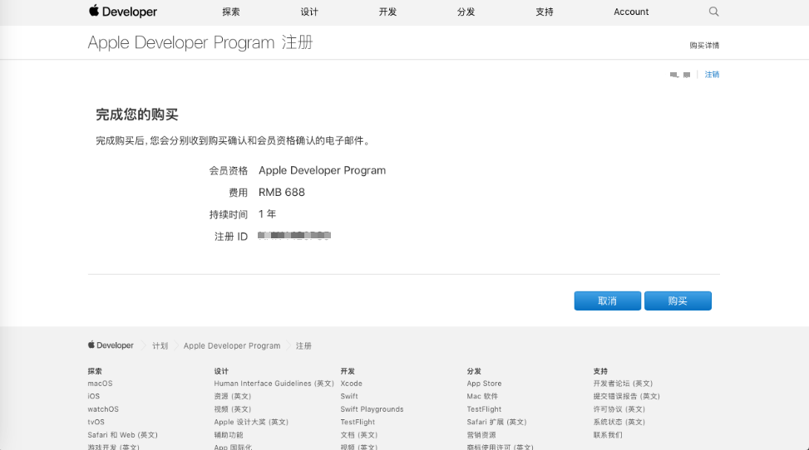Click the 探索 footer column heading
Viewport: 809px width, 450px height.
point(95,371)
